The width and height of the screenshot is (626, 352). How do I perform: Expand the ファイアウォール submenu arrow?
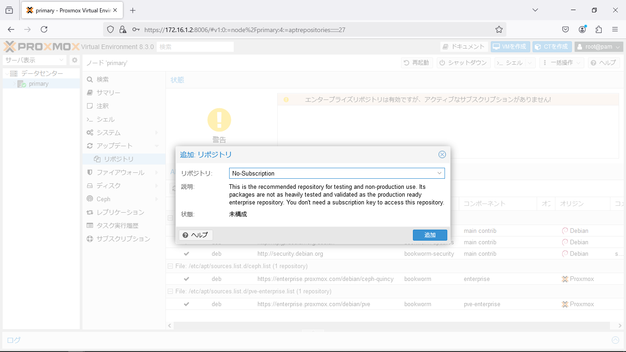point(157,172)
